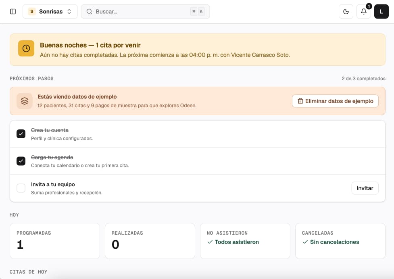
Task: Click 'Perfil y clínica configurados.' description
Action: click(62, 139)
